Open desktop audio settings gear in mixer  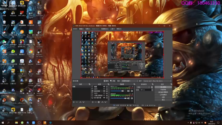[x=132, y=98]
